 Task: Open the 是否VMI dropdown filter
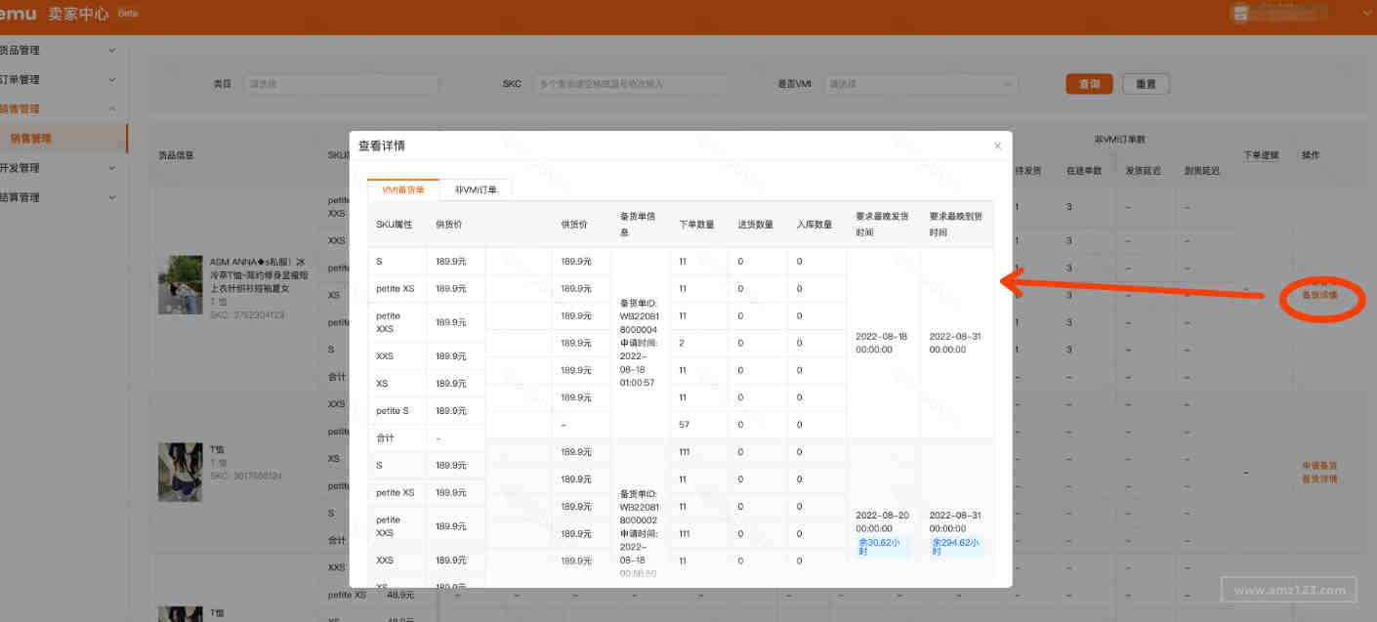click(920, 85)
